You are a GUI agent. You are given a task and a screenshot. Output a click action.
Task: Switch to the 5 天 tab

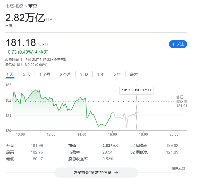[27, 74]
